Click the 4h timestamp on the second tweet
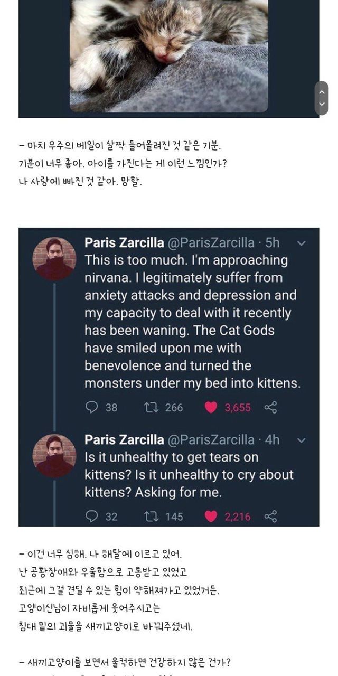The image size is (338, 676). 272,439
